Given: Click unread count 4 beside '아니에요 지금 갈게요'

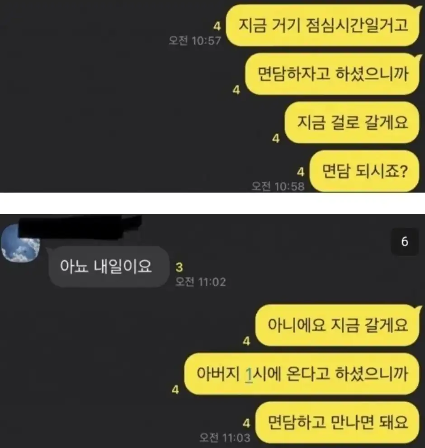Looking at the screenshot, I should point(246,341).
